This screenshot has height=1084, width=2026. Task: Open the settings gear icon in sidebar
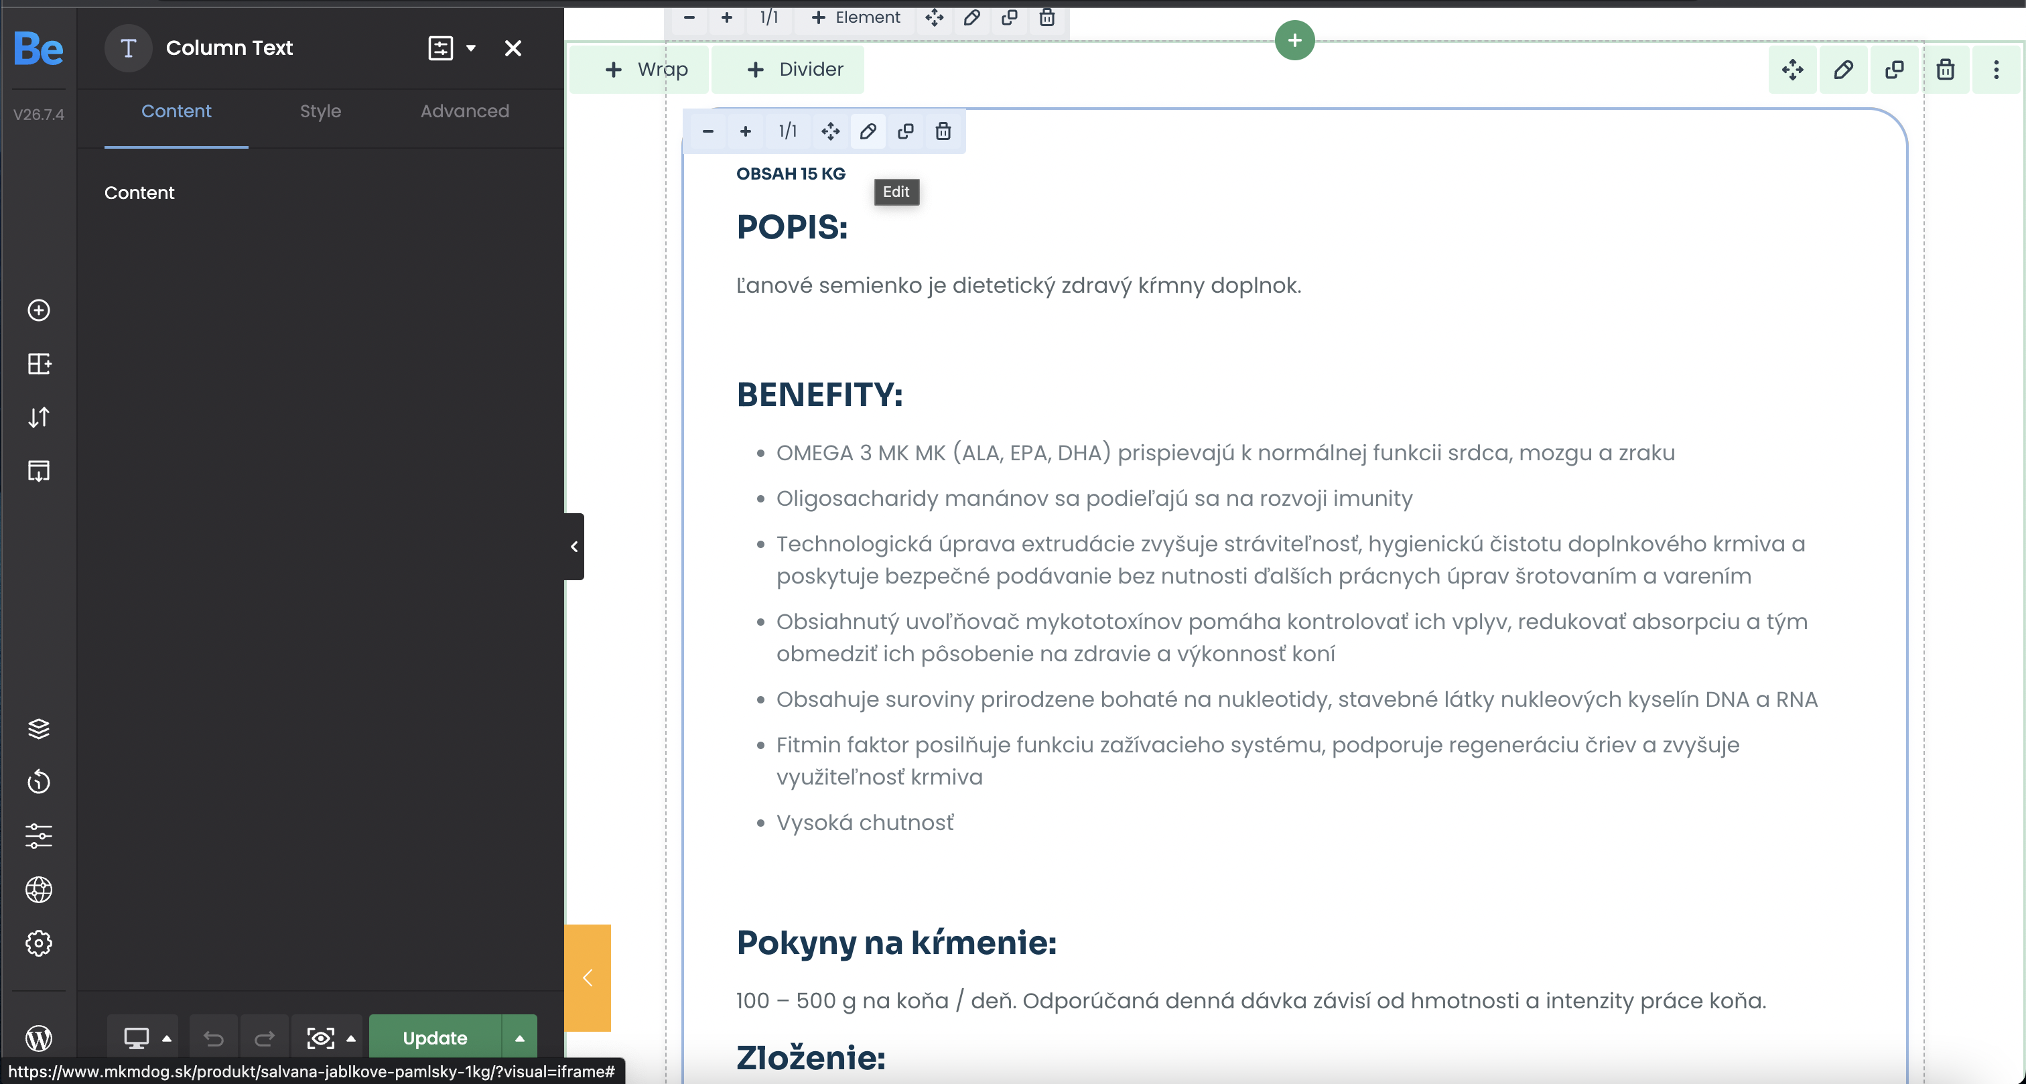(39, 943)
